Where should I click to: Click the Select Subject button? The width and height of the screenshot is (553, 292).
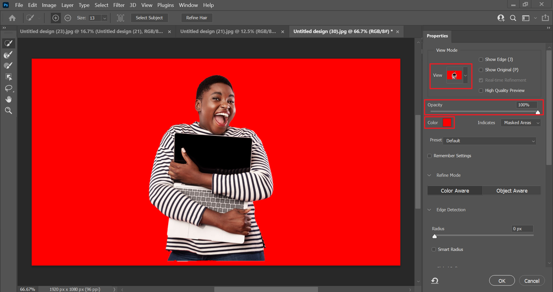[x=149, y=18]
